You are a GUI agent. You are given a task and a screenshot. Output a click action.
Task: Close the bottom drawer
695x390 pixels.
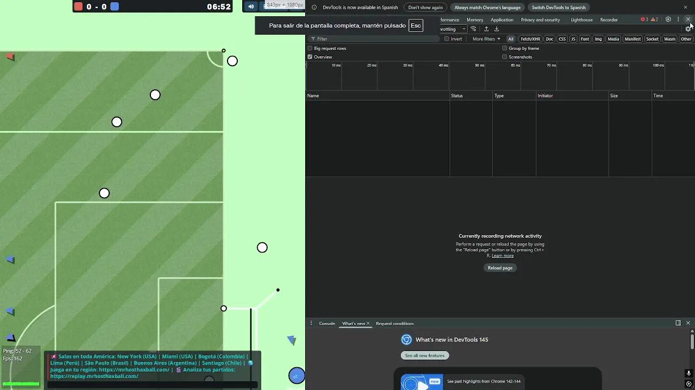(x=688, y=323)
